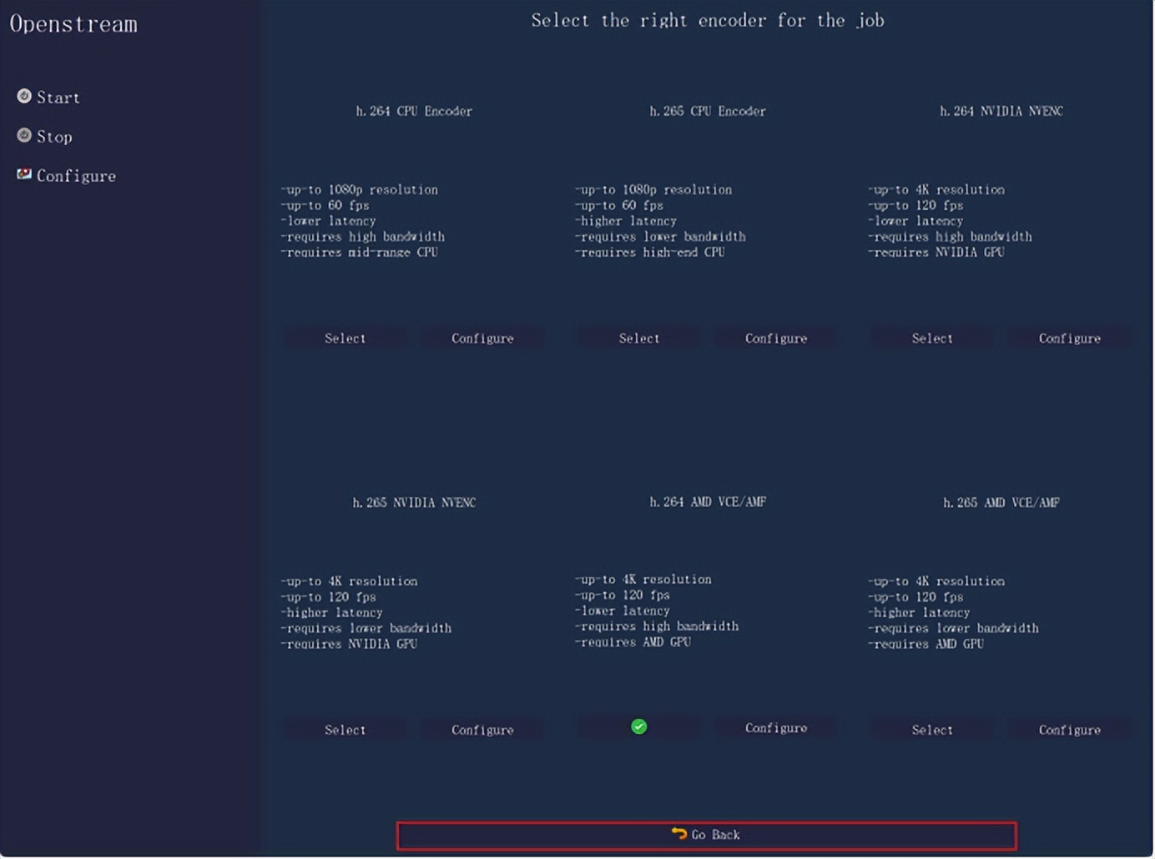
Task: Click "up-to 120 fps" under h.265 NVIDIA NVENC
Action: click(329, 597)
